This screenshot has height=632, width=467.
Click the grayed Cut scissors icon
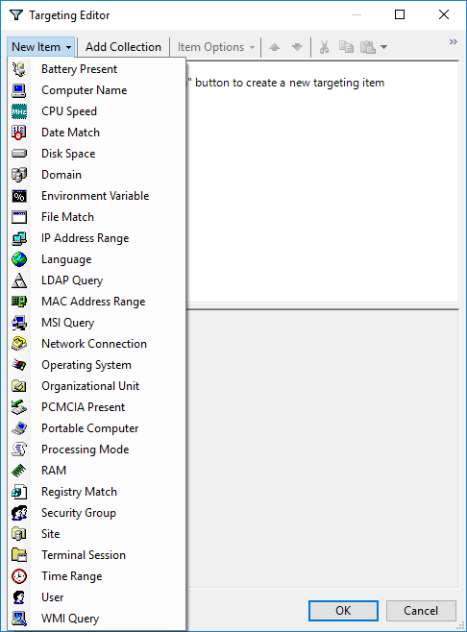pyautogui.click(x=324, y=47)
